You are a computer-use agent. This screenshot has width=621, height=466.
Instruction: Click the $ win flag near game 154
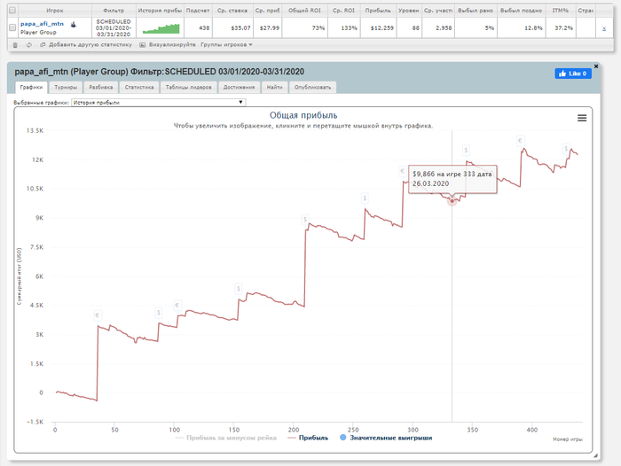239,289
